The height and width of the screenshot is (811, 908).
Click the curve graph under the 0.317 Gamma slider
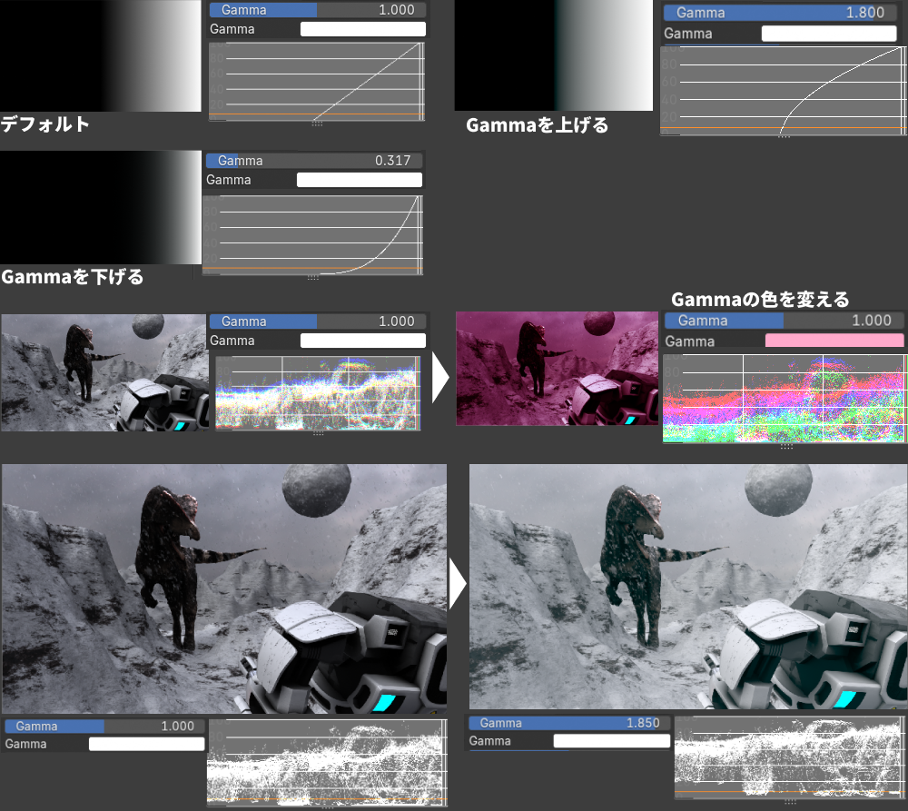click(314, 234)
